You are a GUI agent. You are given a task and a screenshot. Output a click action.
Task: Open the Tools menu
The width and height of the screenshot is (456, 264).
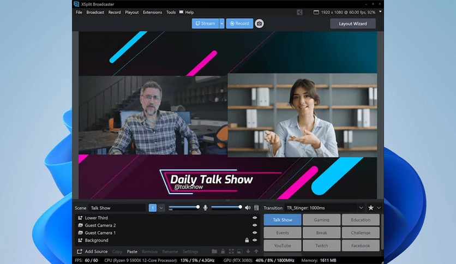(171, 12)
